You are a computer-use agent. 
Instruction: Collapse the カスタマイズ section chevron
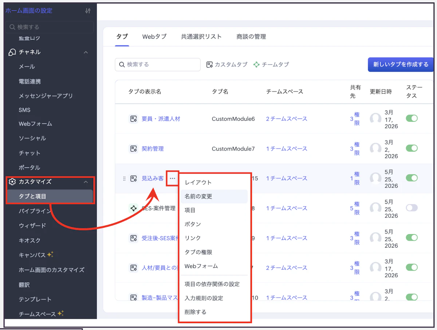tap(86, 182)
